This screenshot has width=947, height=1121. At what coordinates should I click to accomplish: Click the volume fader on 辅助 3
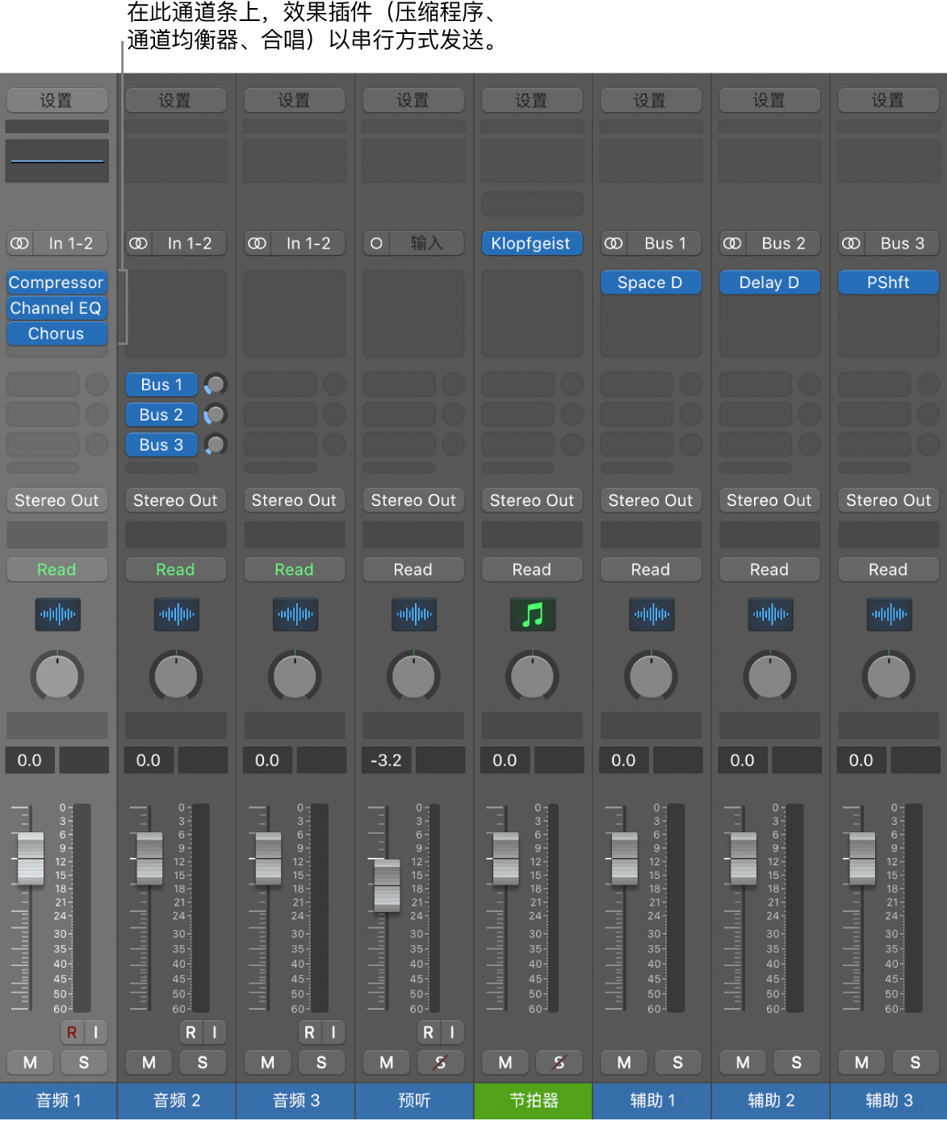pyautogui.click(x=862, y=859)
